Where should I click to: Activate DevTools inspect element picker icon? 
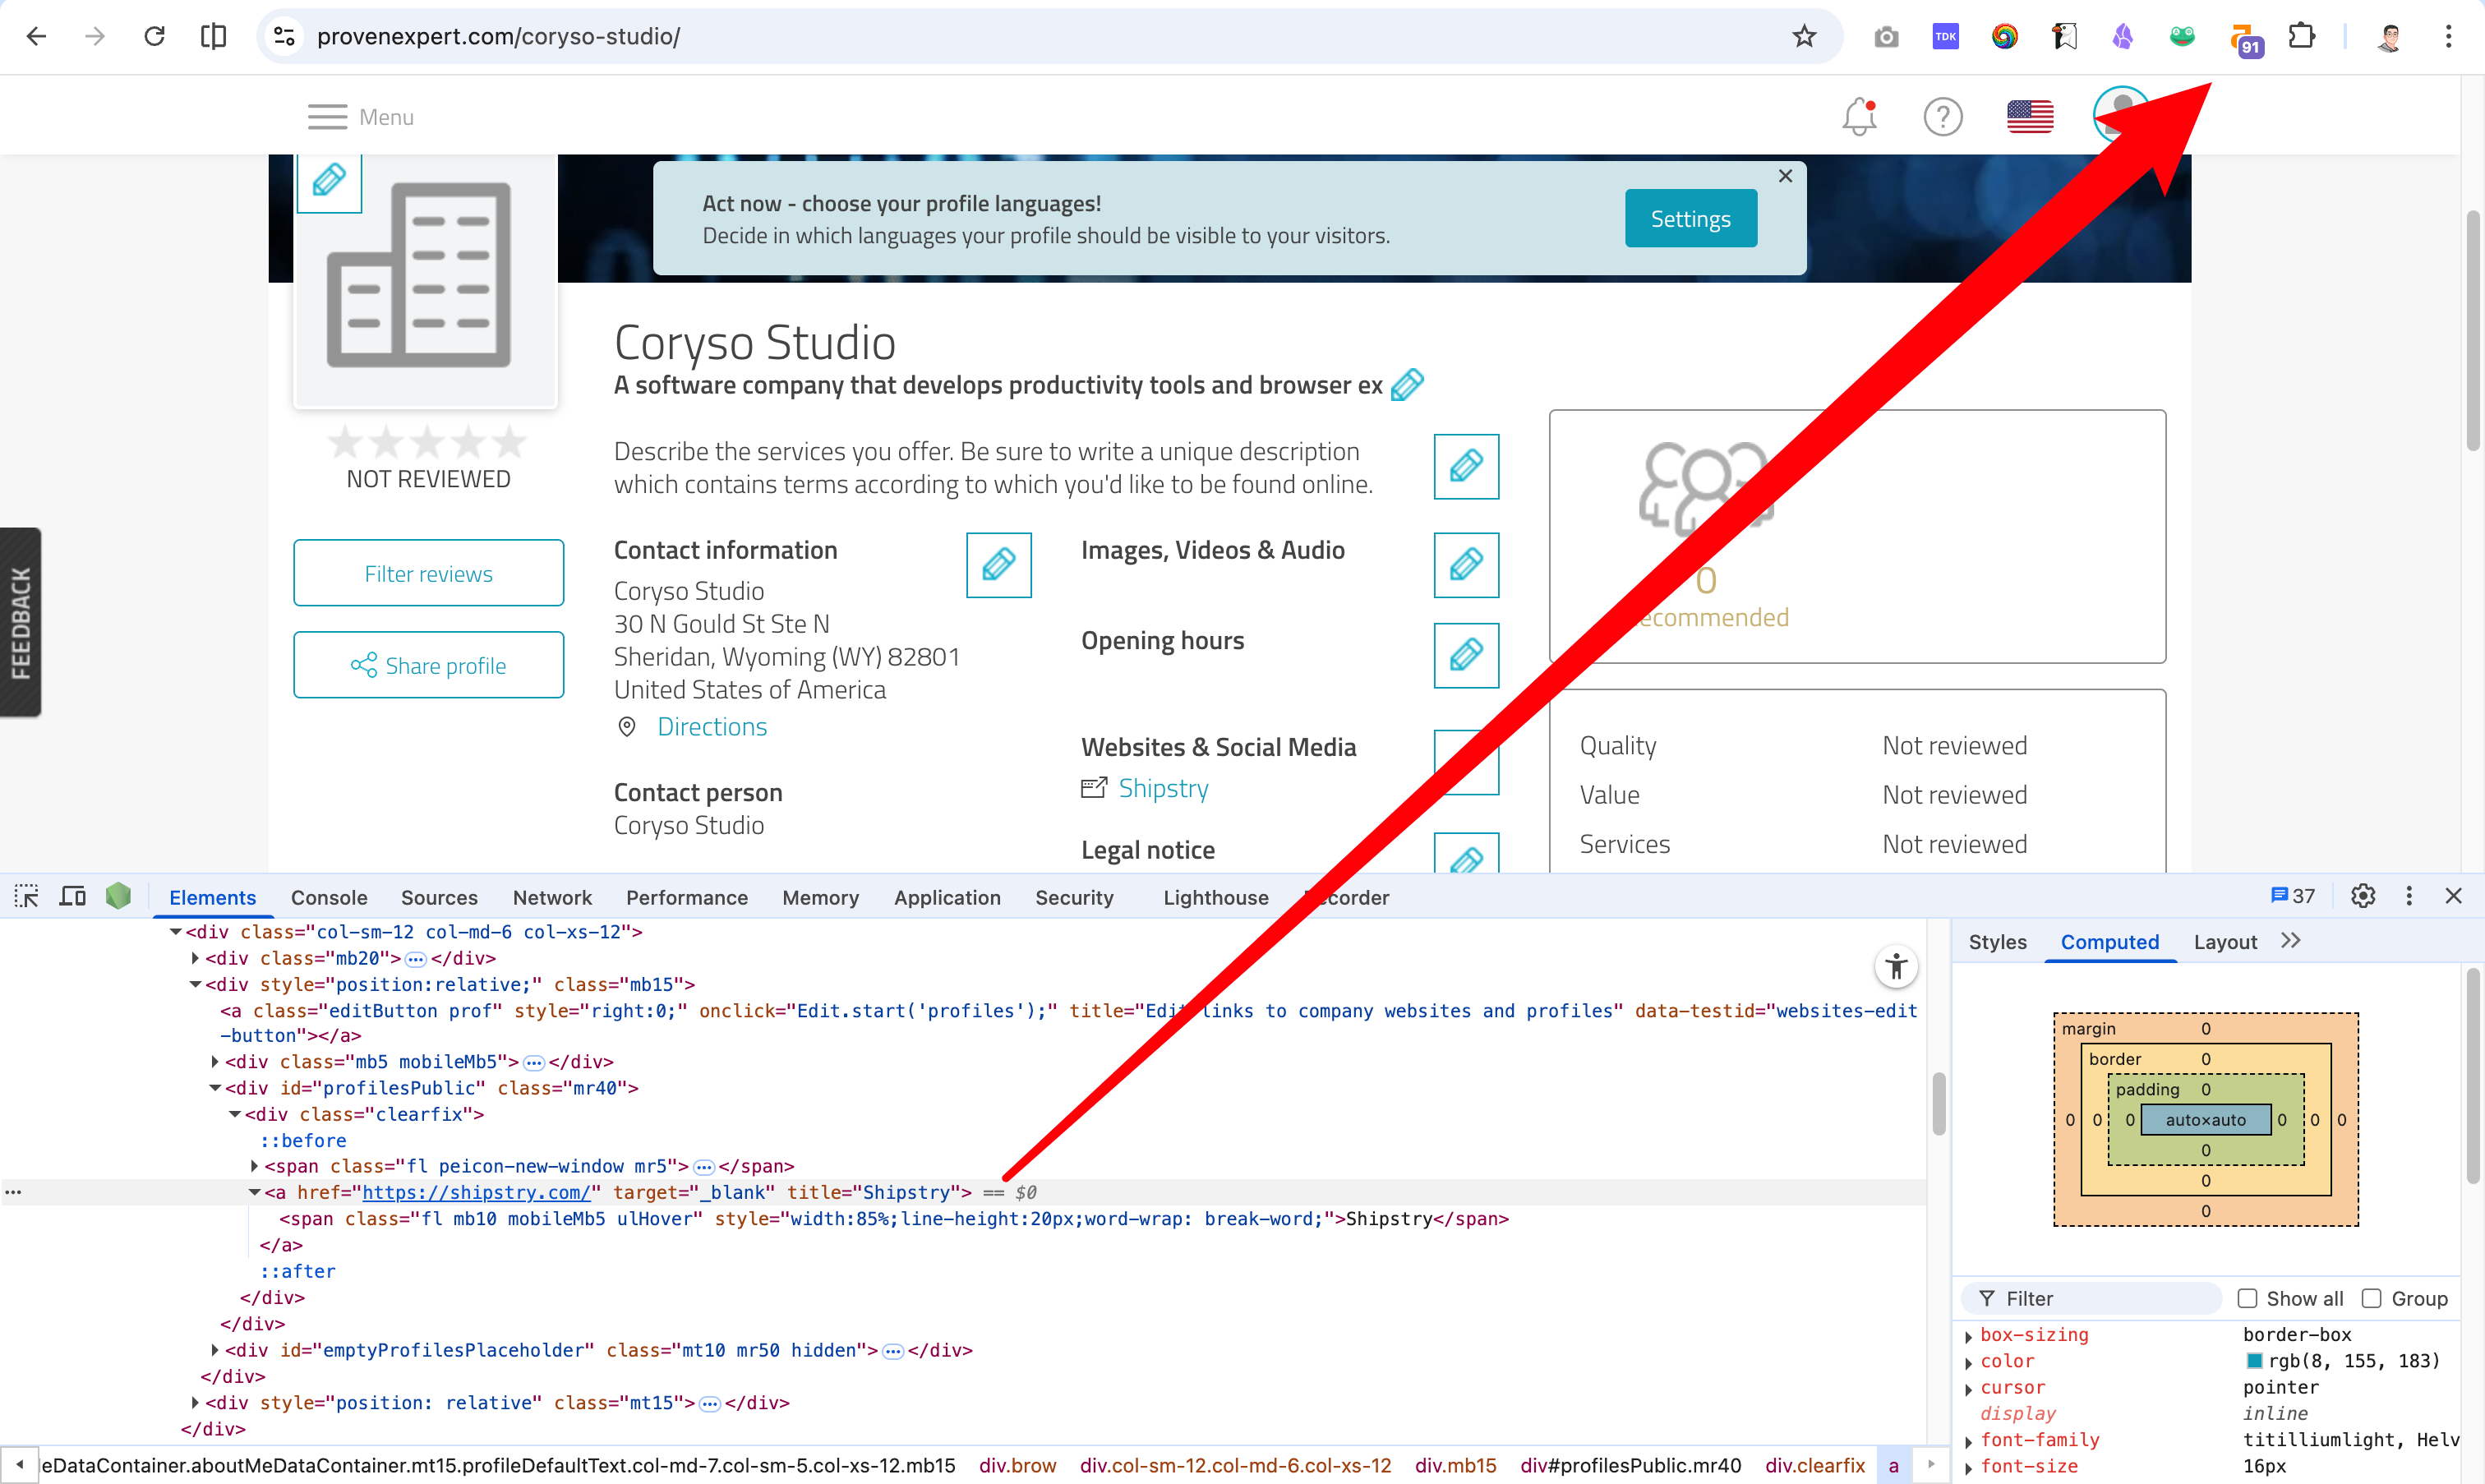pyautogui.click(x=26, y=896)
